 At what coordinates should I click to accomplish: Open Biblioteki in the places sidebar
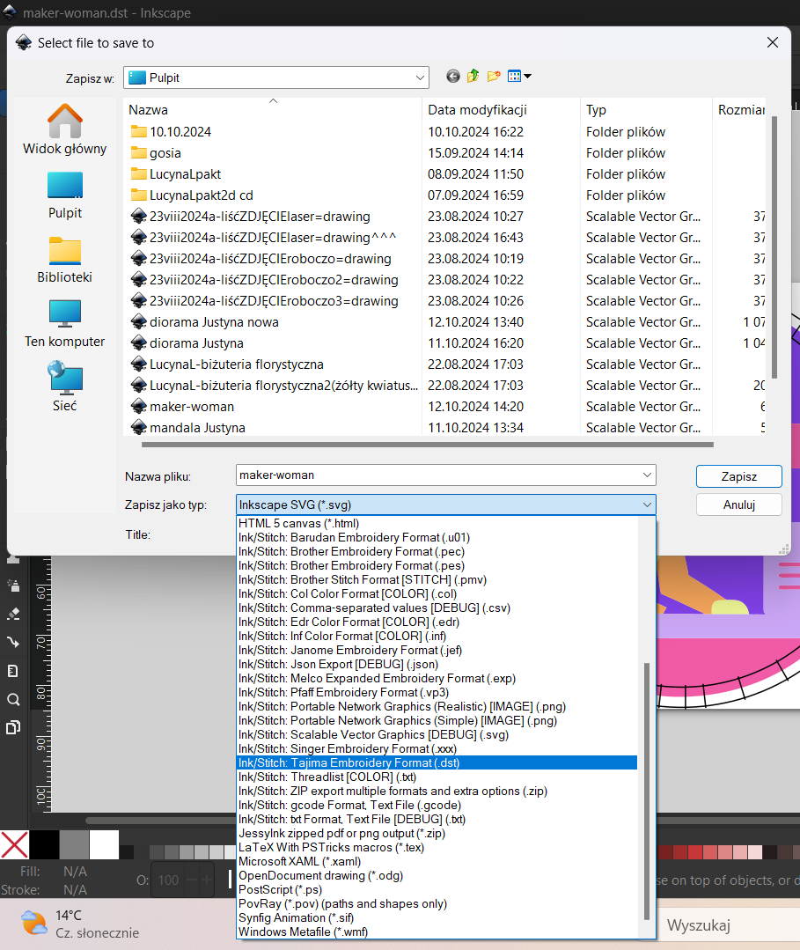click(x=65, y=260)
